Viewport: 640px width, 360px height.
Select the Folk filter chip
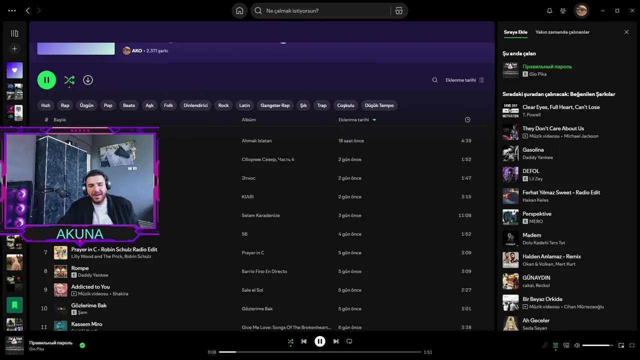click(x=168, y=105)
